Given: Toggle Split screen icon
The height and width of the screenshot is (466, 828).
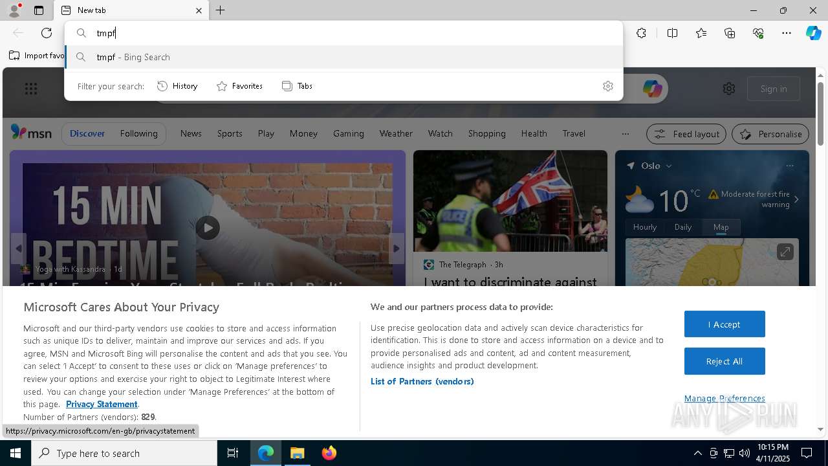Looking at the screenshot, I should [672, 33].
